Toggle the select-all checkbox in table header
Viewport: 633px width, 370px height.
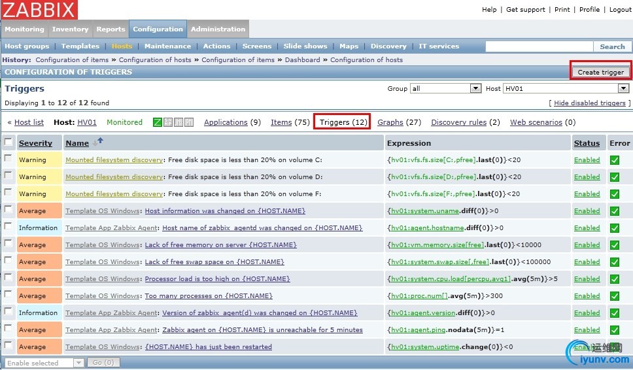pyautogui.click(x=8, y=142)
